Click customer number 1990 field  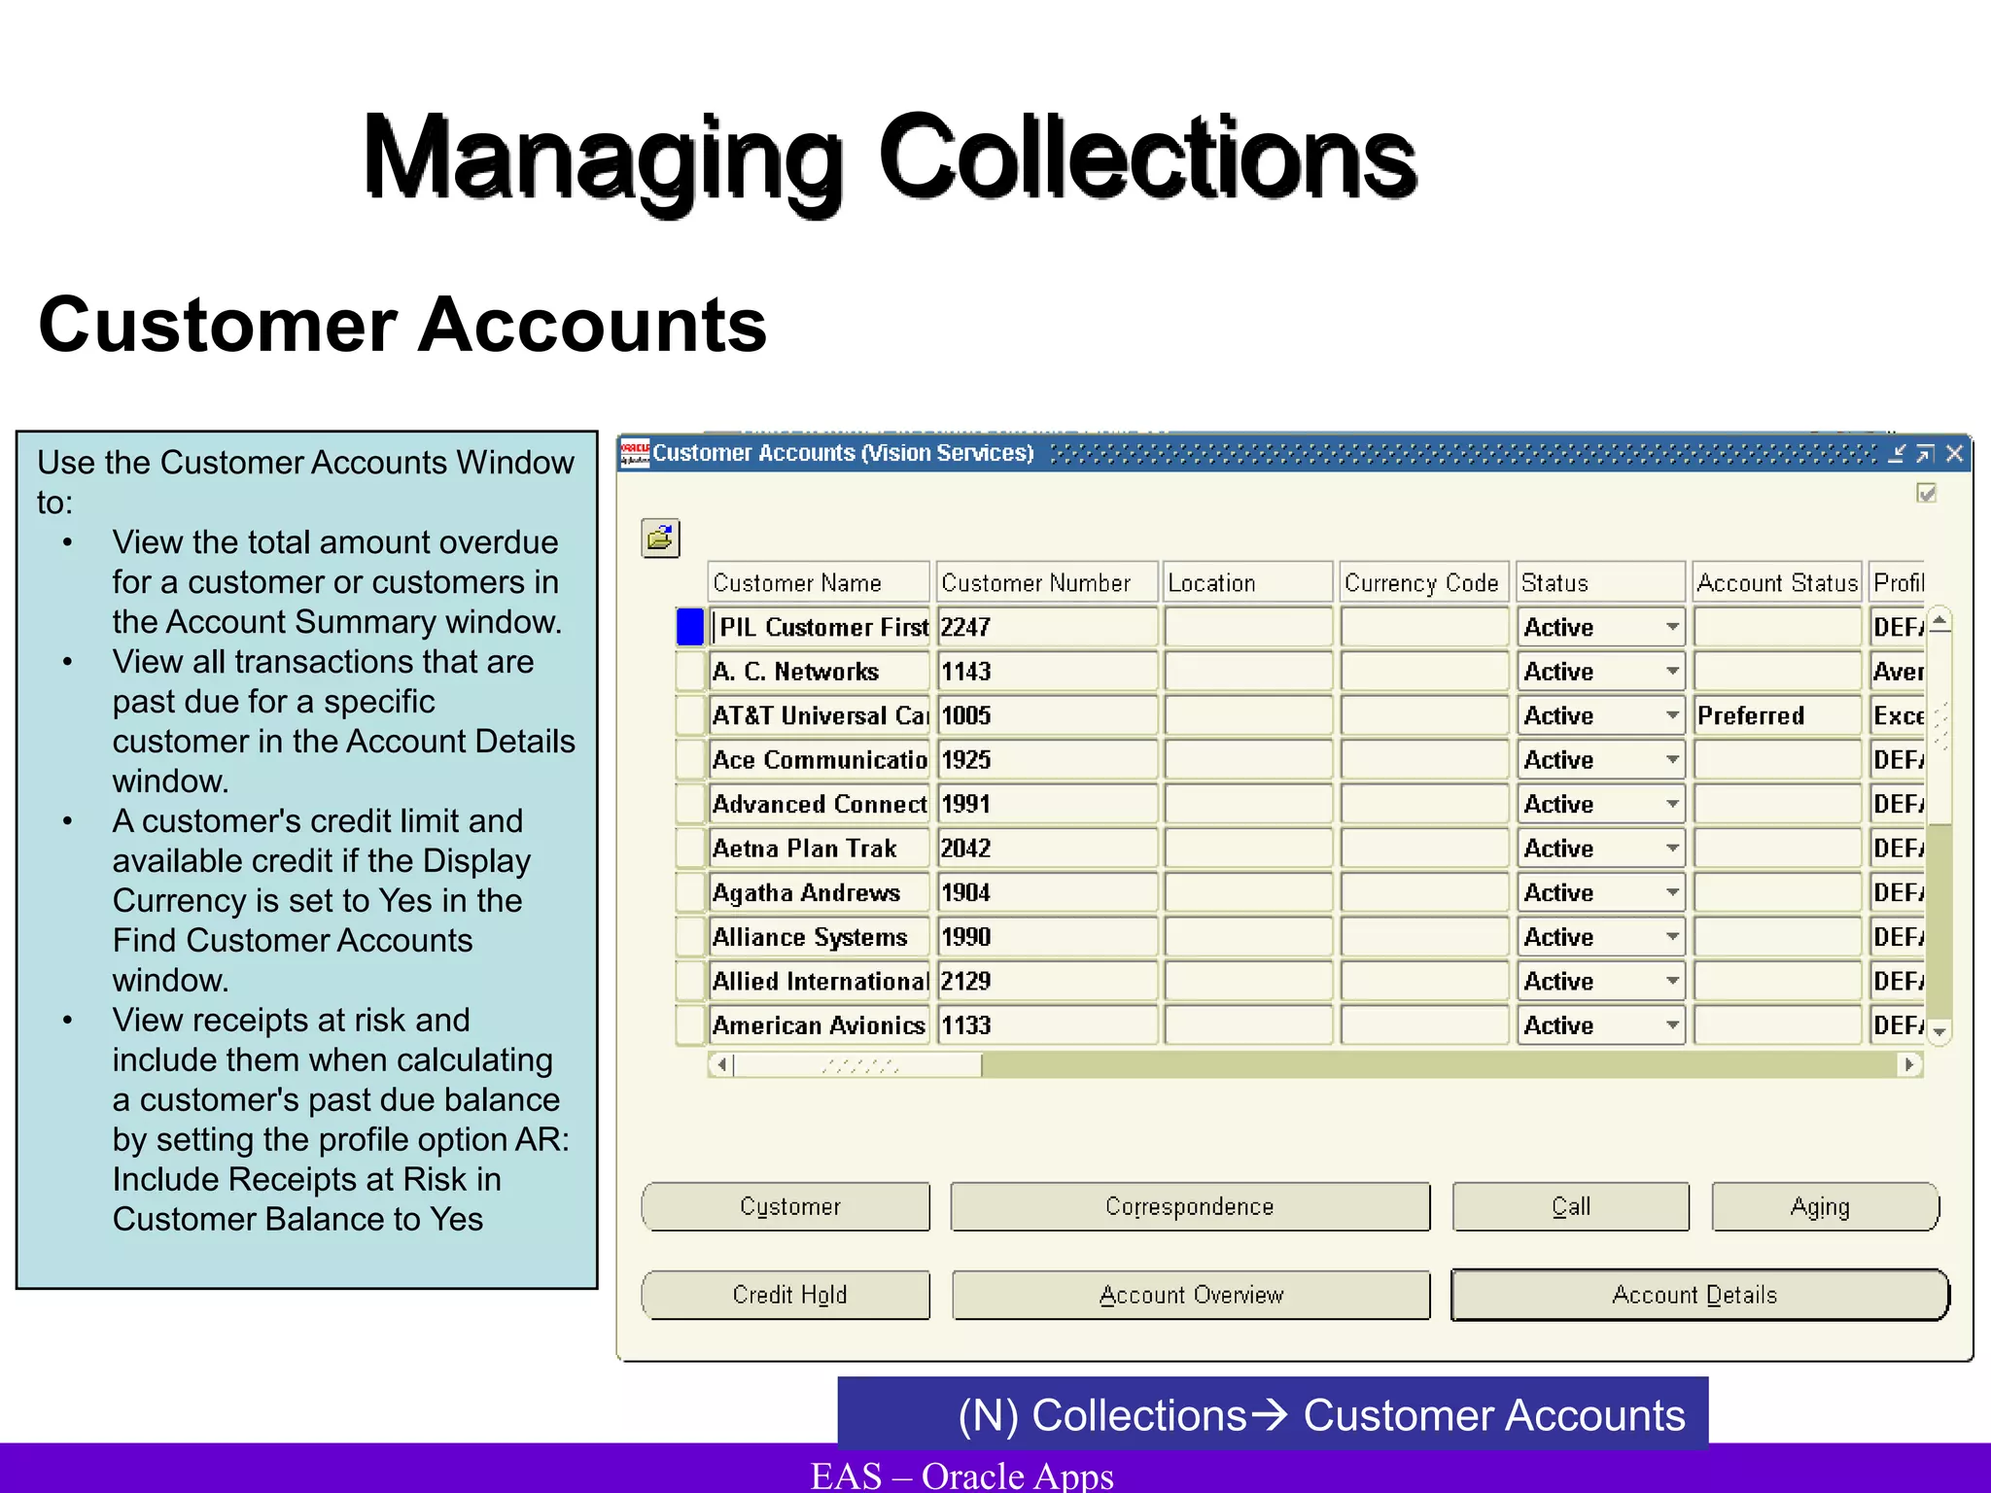tap(1047, 936)
